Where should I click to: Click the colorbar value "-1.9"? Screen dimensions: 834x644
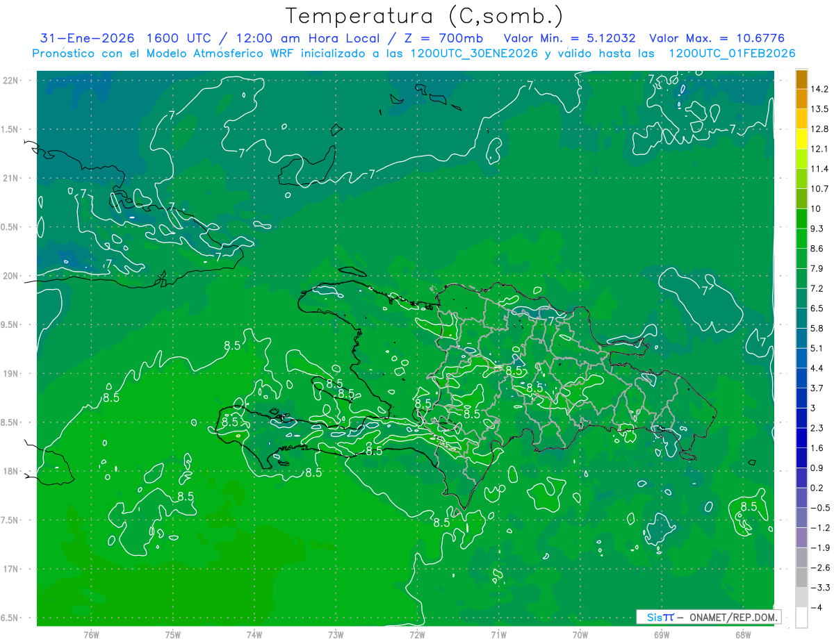coord(819,548)
